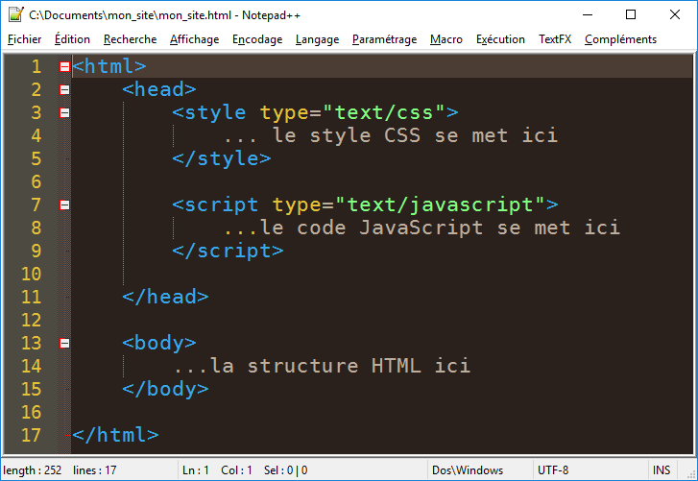Open the Fichier menu
The width and height of the screenshot is (698, 481).
click(x=25, y=39)
